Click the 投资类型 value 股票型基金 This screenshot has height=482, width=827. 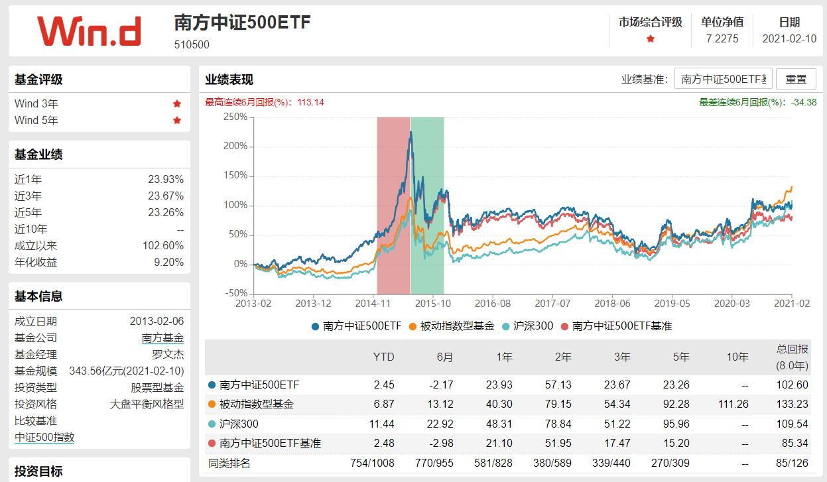[157, 388]
